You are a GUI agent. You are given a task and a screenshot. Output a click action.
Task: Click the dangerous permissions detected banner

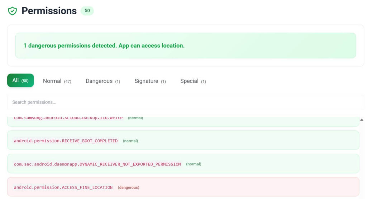186,45
